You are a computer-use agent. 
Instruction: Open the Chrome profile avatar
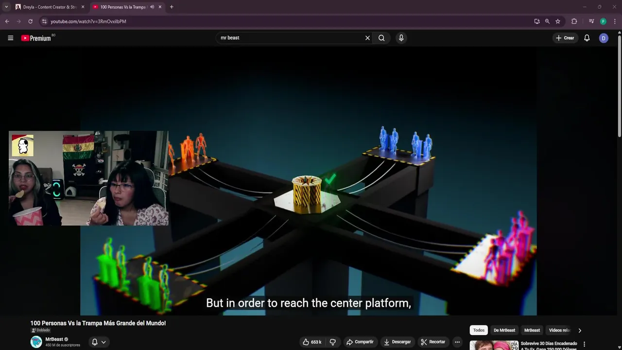pyautogui.click(x=603, y=21)
